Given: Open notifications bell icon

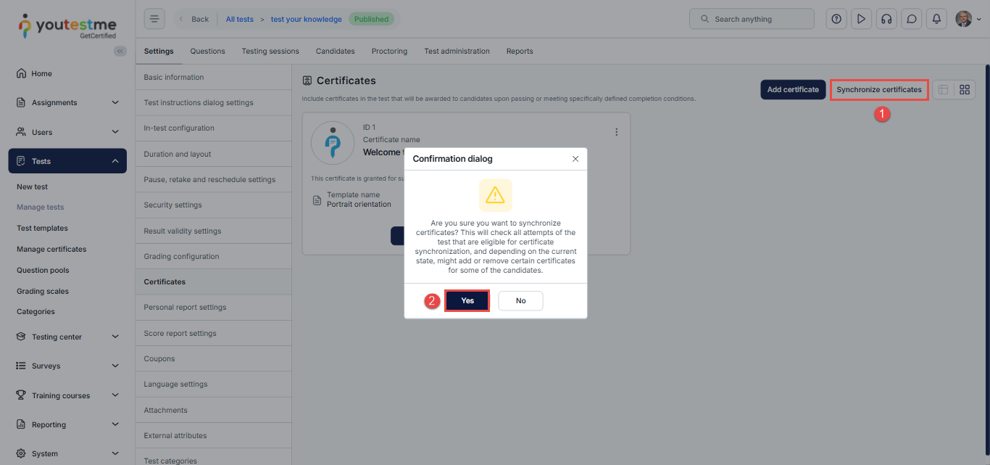Looking at the screenshot, I should point(936,19).
